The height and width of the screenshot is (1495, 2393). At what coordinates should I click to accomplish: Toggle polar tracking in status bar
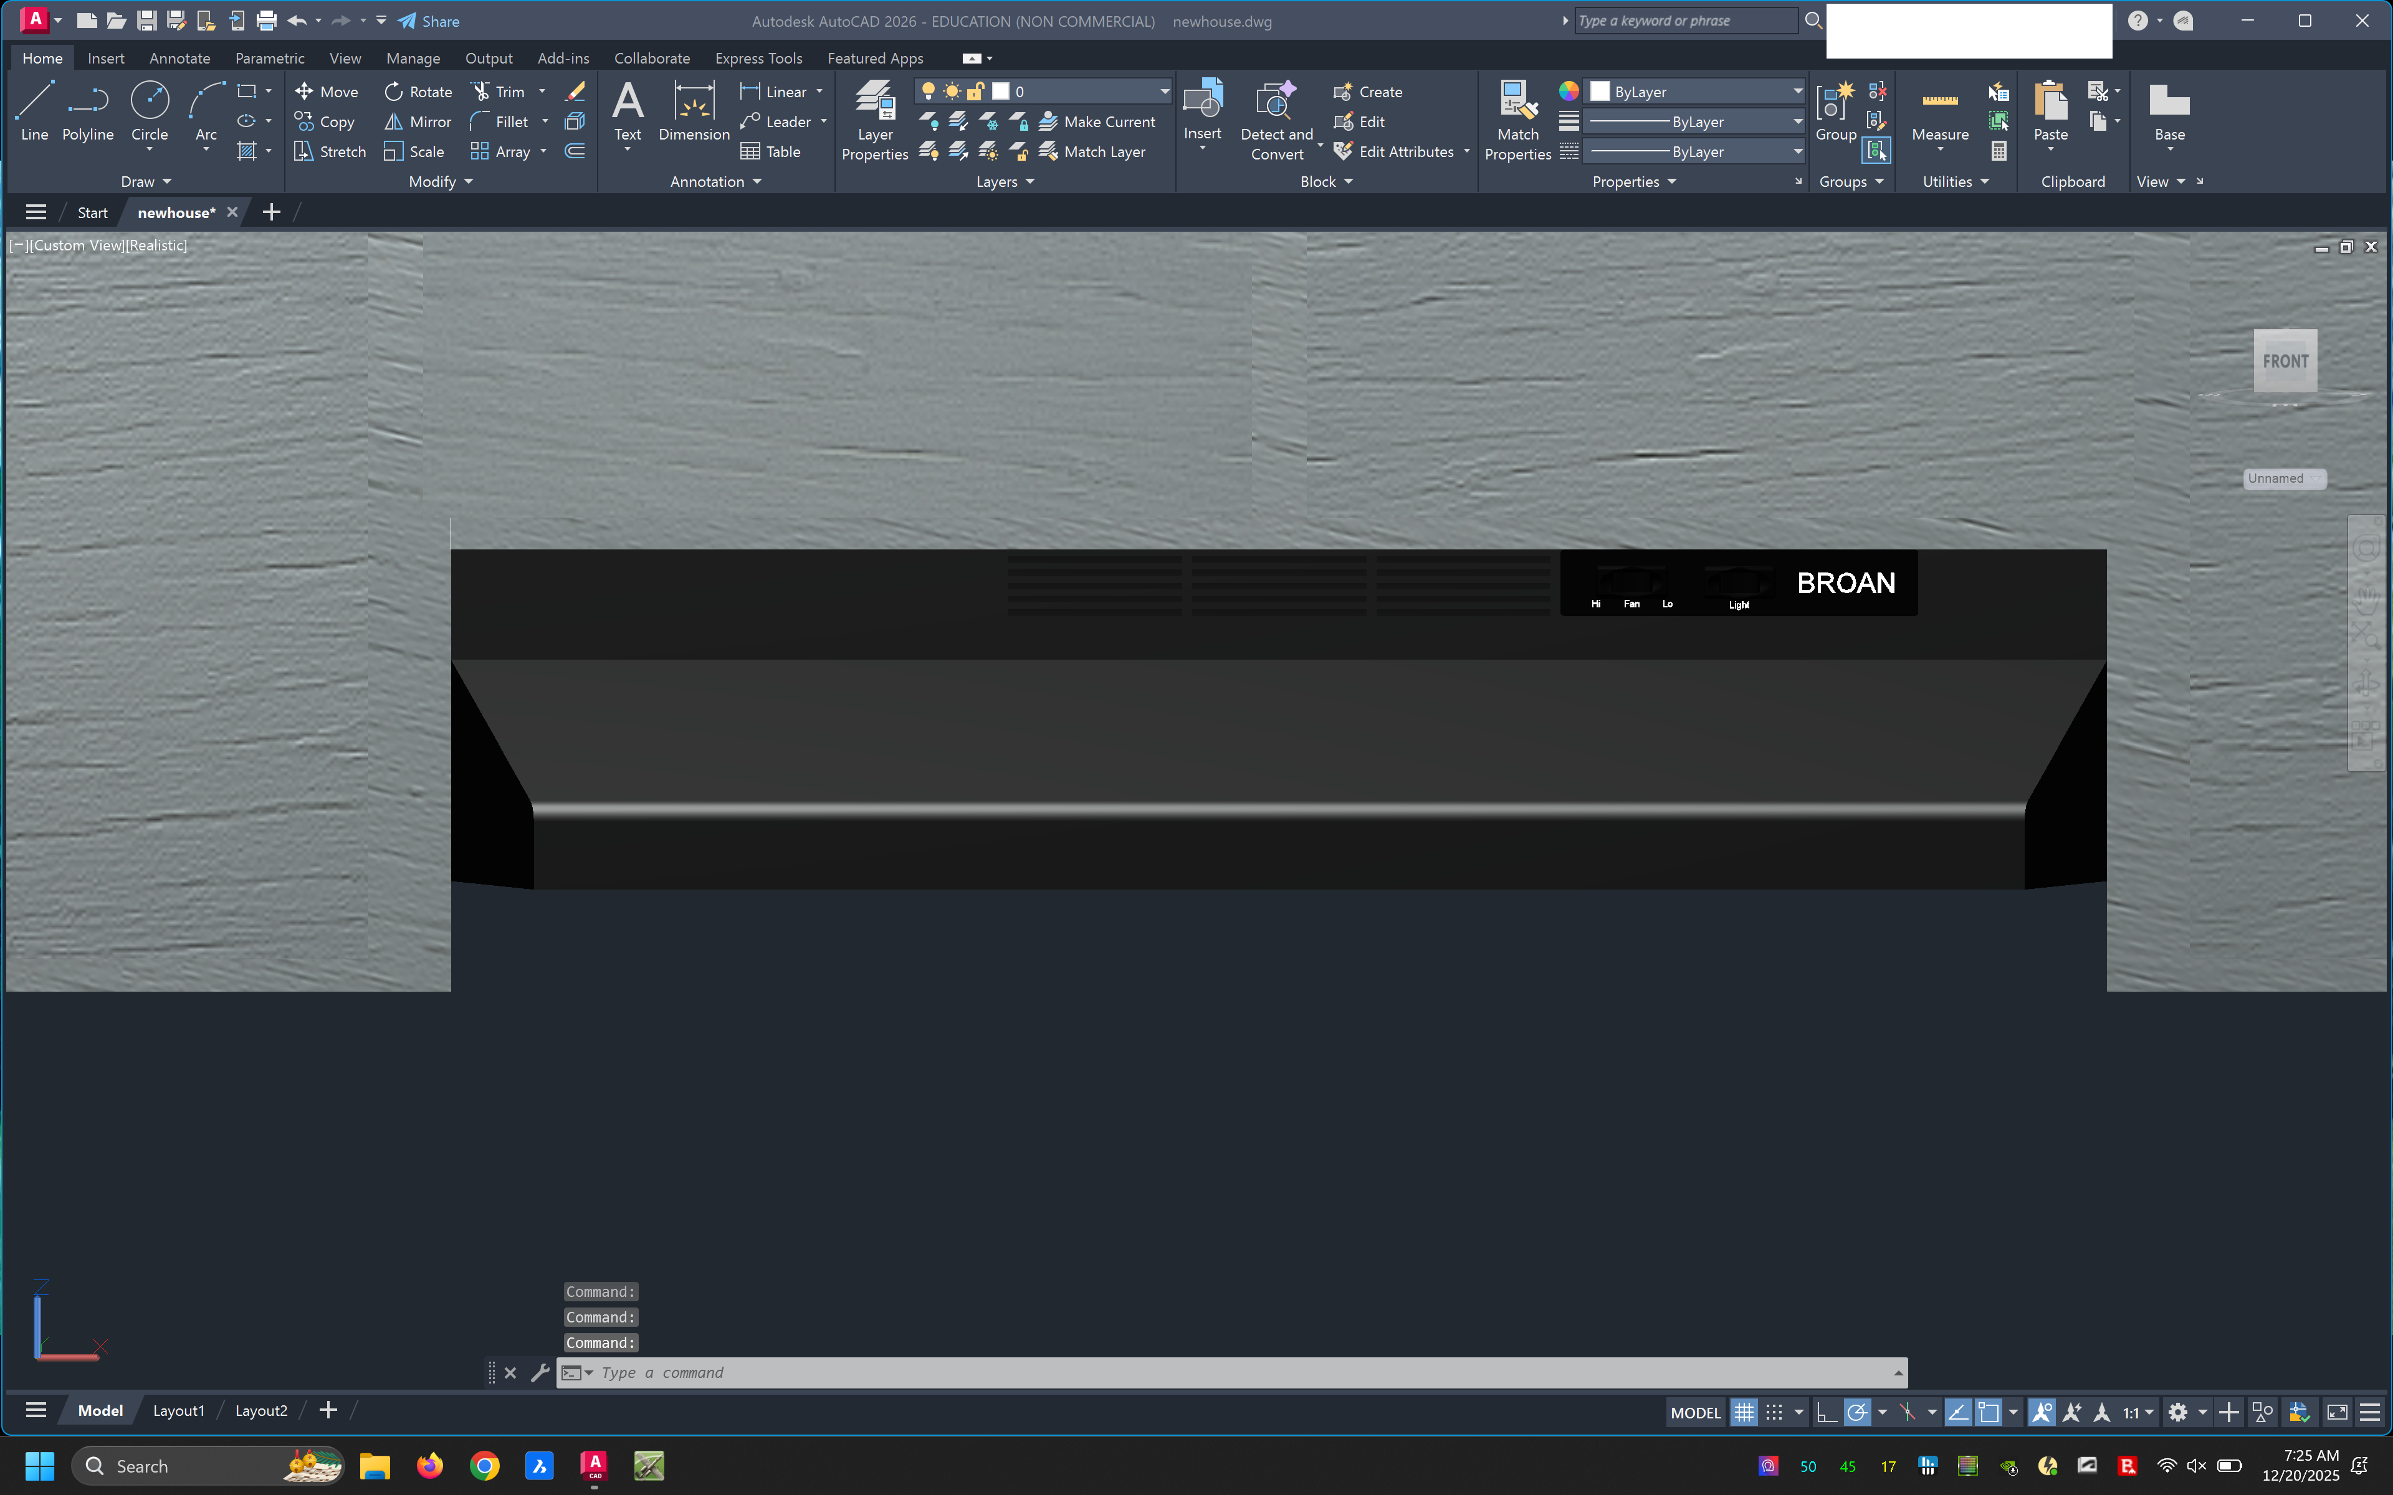point(1858,1412)
